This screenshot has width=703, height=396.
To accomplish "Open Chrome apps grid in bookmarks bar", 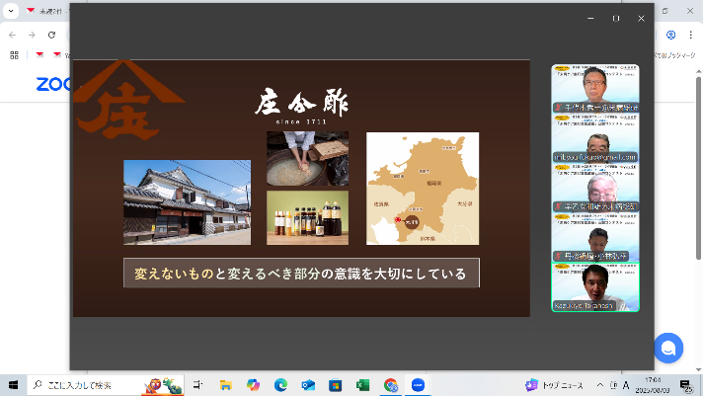I will pyautogui.click(x=15, y=55).
